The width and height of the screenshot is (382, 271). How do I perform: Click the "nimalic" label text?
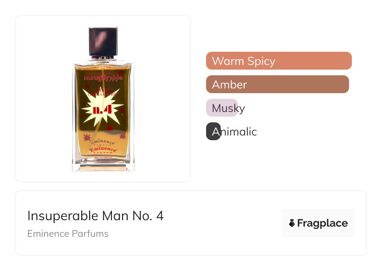(239, 131)
